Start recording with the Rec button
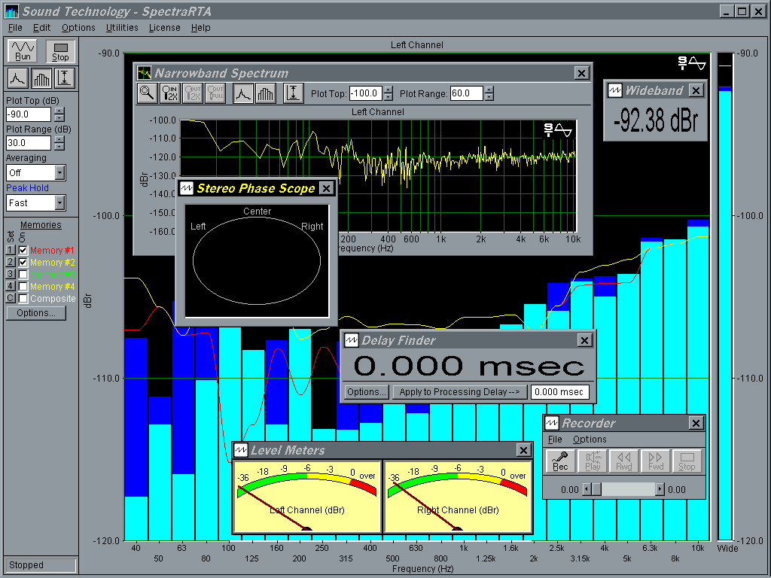The image size is (771, 578). (560, 461)
